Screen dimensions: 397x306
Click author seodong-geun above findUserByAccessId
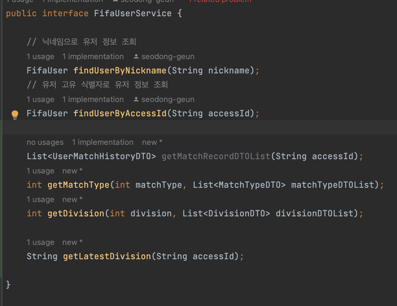(x=164, y=99)
